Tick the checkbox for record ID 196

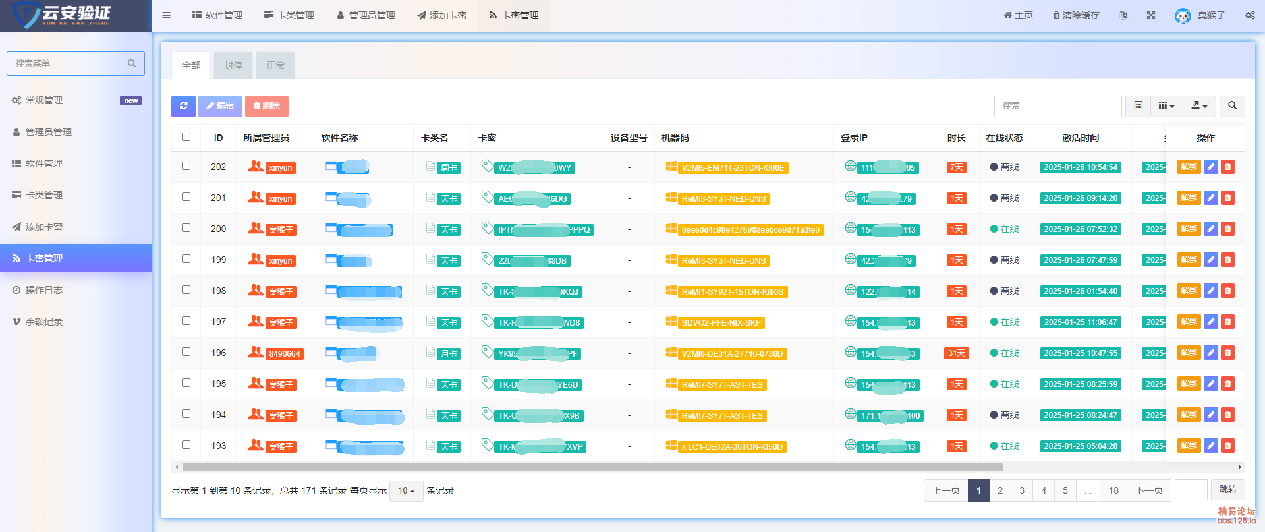click(186, 352)
